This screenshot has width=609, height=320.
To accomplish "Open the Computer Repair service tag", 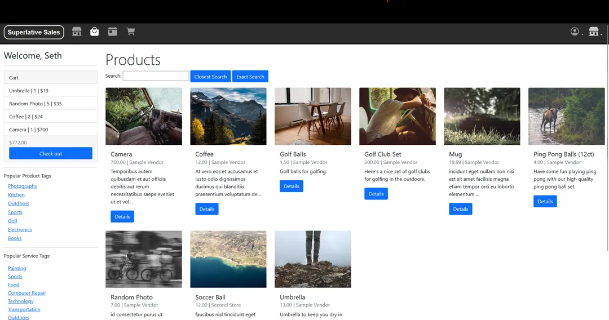I will (27, 293).
